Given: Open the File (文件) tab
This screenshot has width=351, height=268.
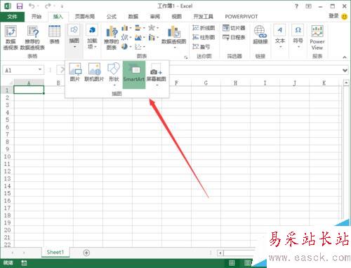Looking at the screenshot, I should tap(12, 17).
